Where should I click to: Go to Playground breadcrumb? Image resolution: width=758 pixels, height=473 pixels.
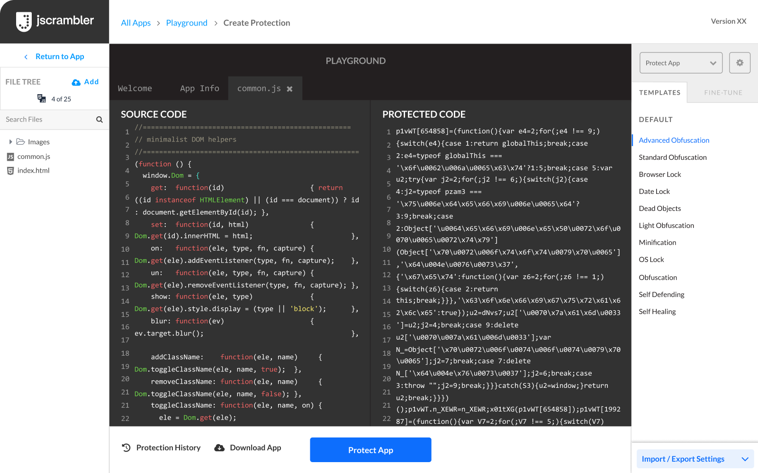pos(187,23)
